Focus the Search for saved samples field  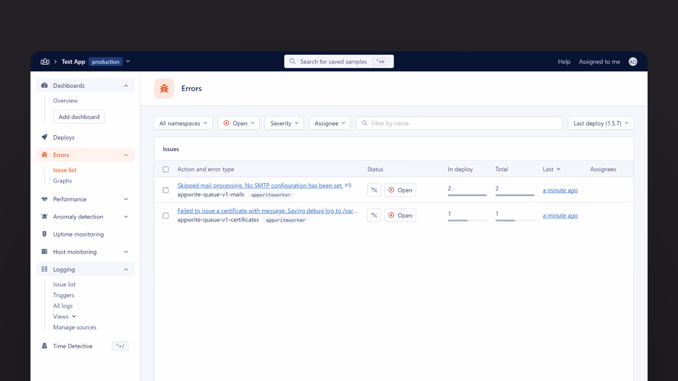coord(339,61)
